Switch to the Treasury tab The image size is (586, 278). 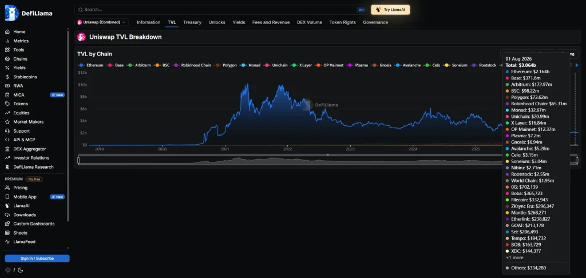[192, 22]
